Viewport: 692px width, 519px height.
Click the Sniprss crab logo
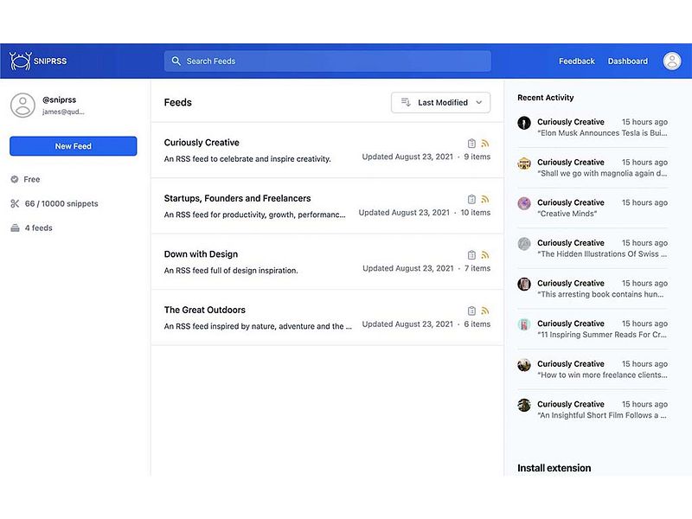pos(20,61)
